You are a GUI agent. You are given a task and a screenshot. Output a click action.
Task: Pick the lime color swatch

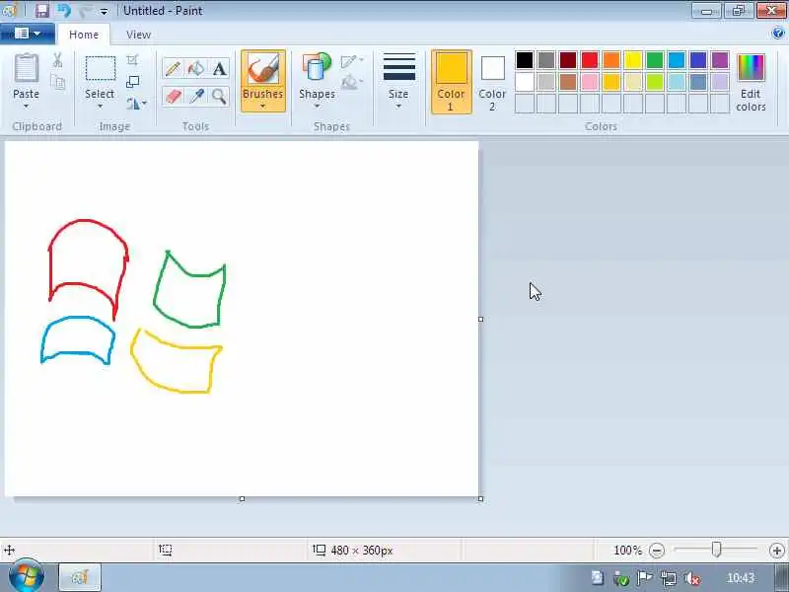(x=655, y=82)
